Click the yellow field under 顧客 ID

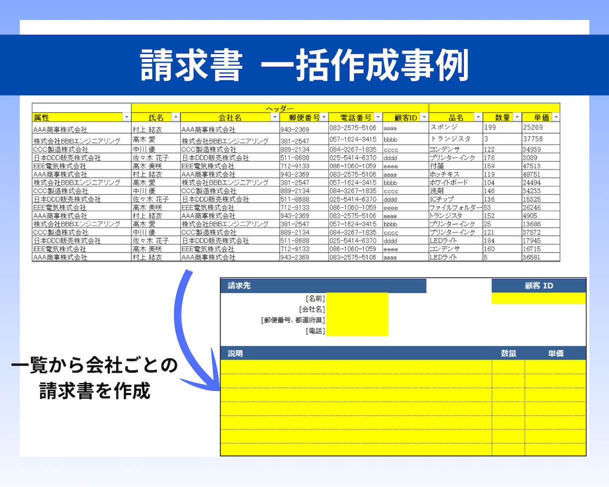539,298
